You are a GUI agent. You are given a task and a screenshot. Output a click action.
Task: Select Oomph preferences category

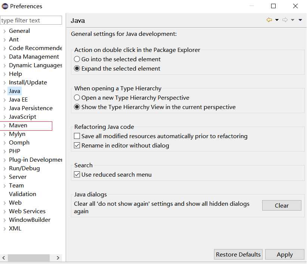pos(19,143)
